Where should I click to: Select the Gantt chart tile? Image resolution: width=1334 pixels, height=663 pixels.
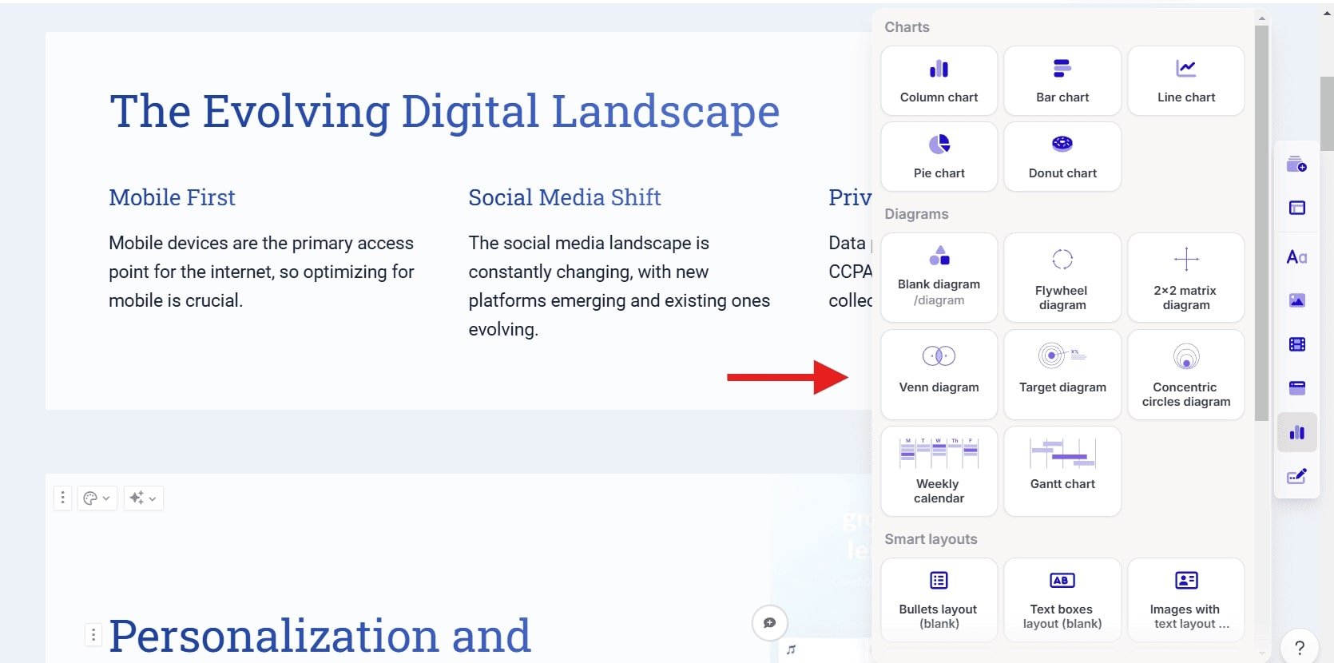coord(1062,470)
